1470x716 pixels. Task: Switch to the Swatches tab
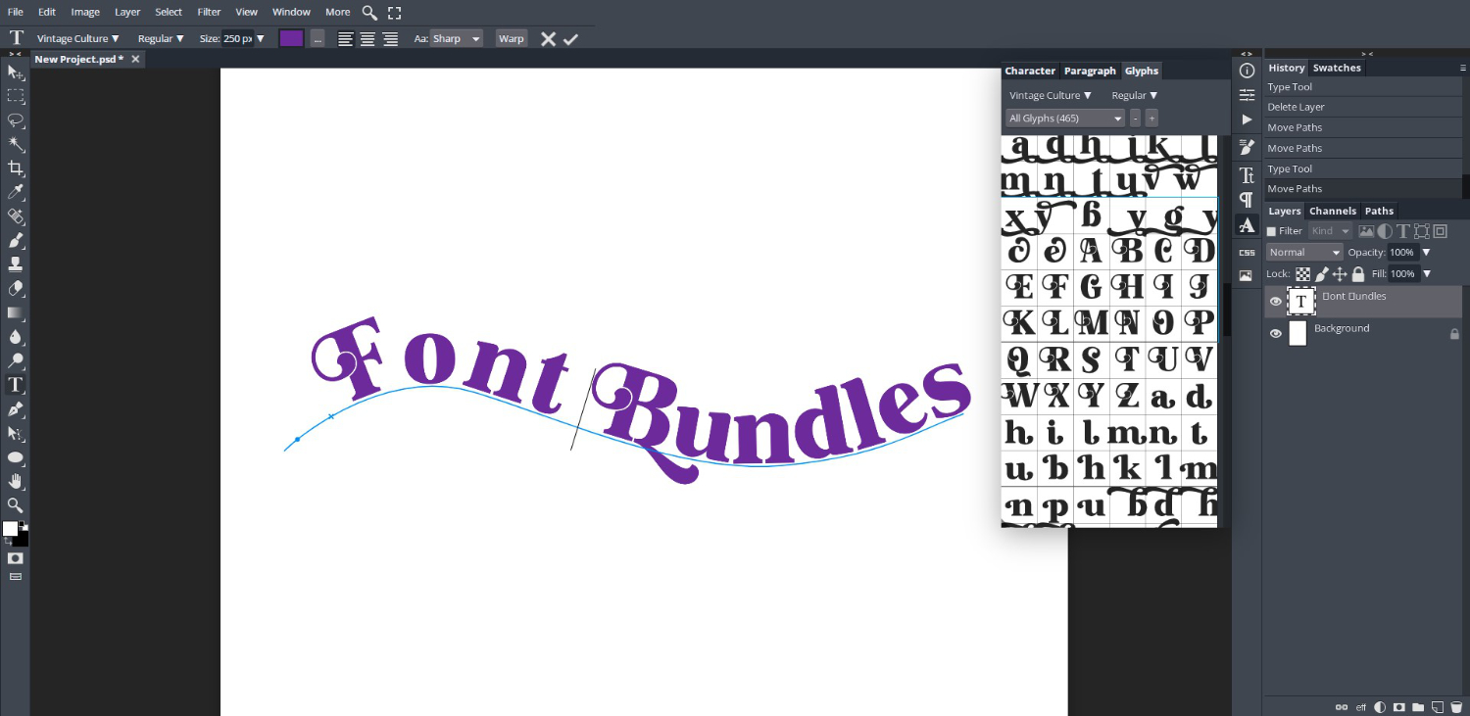[x=1337, y=68]
